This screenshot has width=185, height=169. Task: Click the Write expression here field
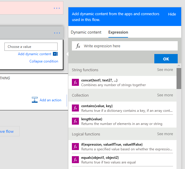(x=125, y=46)
